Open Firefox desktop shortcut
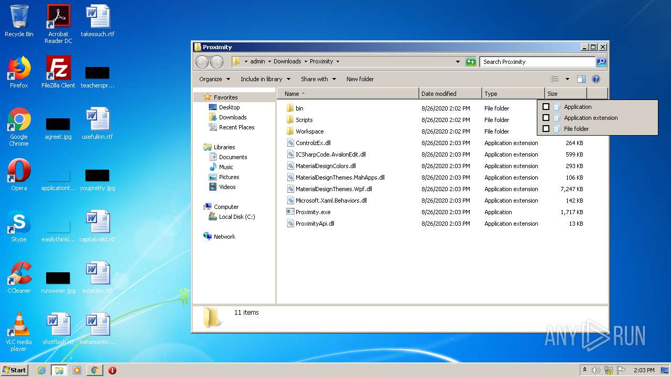The image size is (671, 377). click(x=19, y=72)
